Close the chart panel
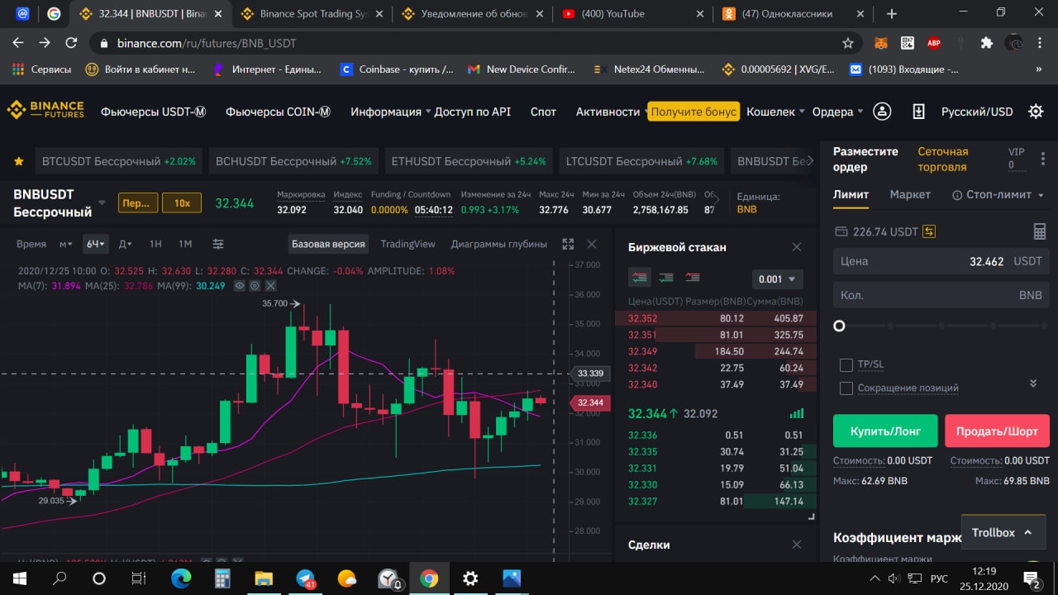 click(x=591, y=244)
